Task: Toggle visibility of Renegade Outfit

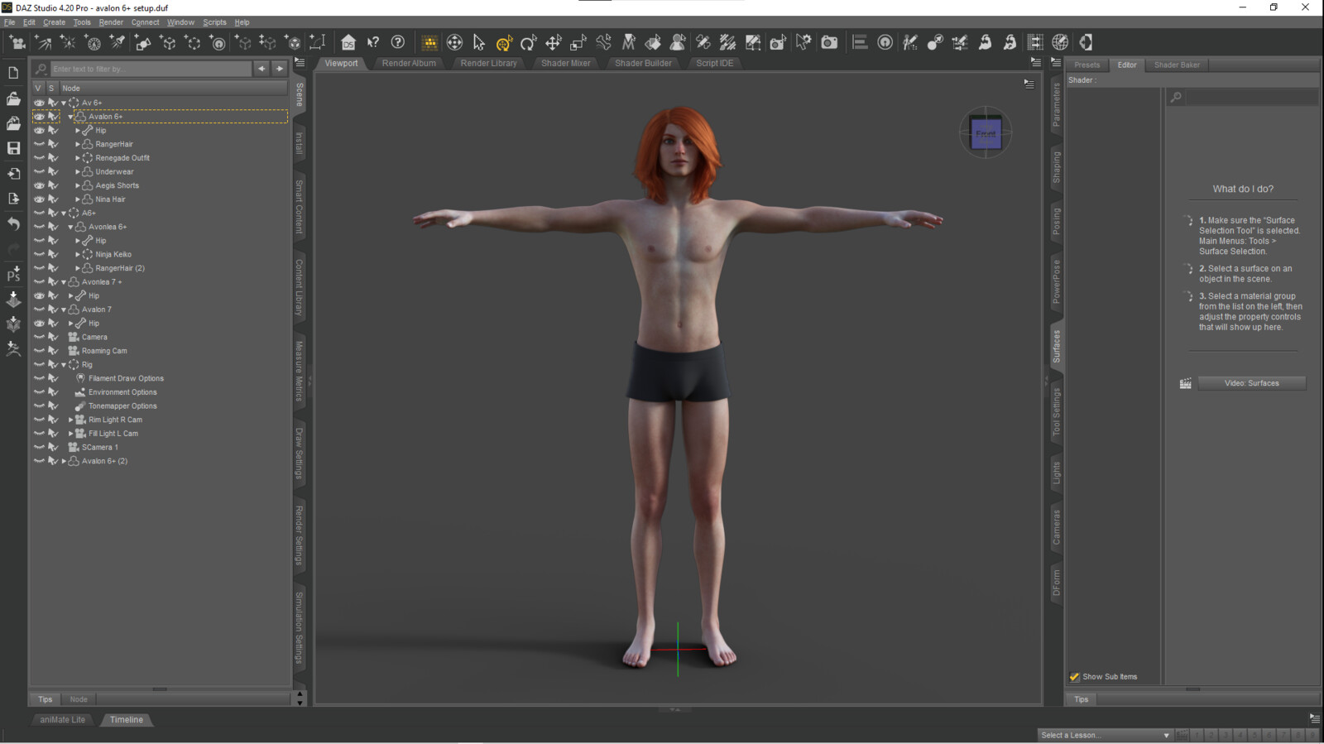Action: (39, 158)
